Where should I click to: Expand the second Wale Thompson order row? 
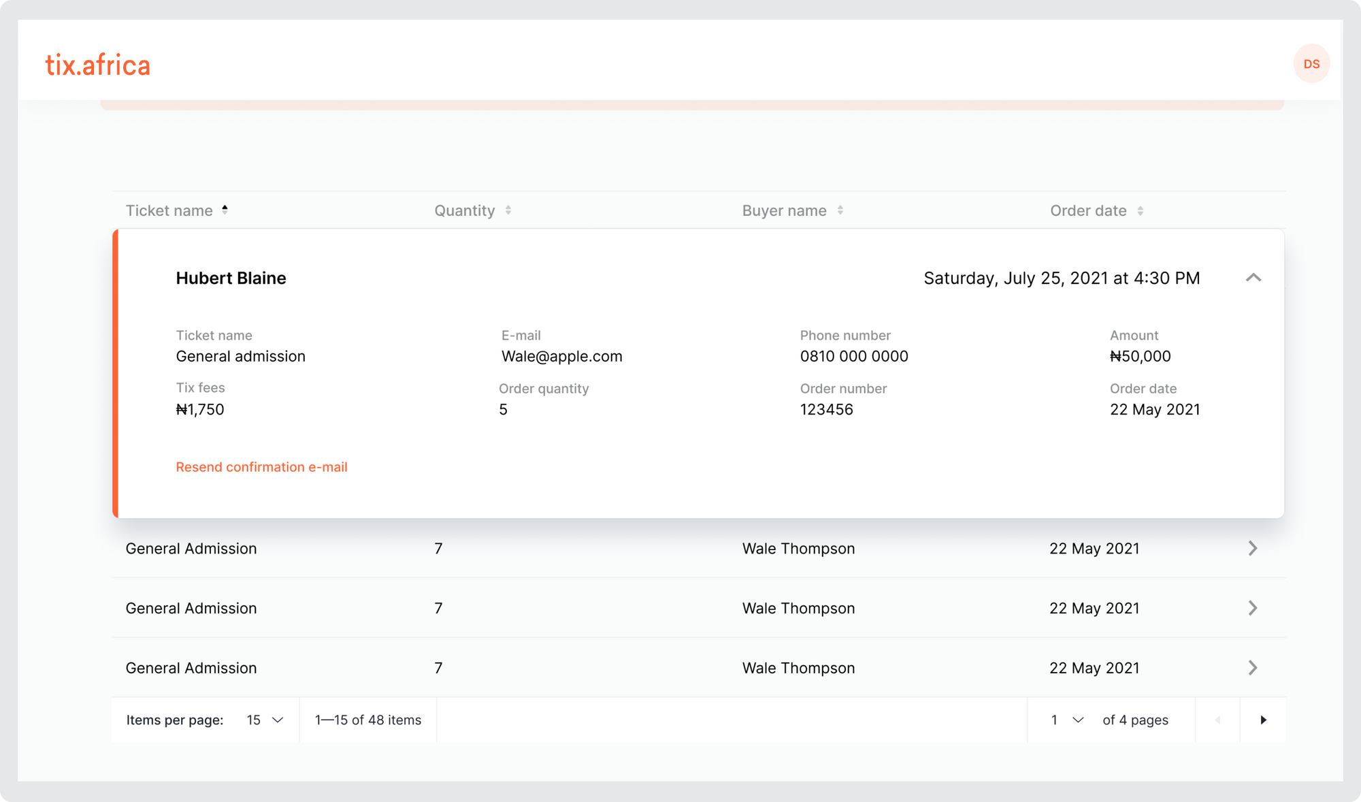pos(1253,609)
